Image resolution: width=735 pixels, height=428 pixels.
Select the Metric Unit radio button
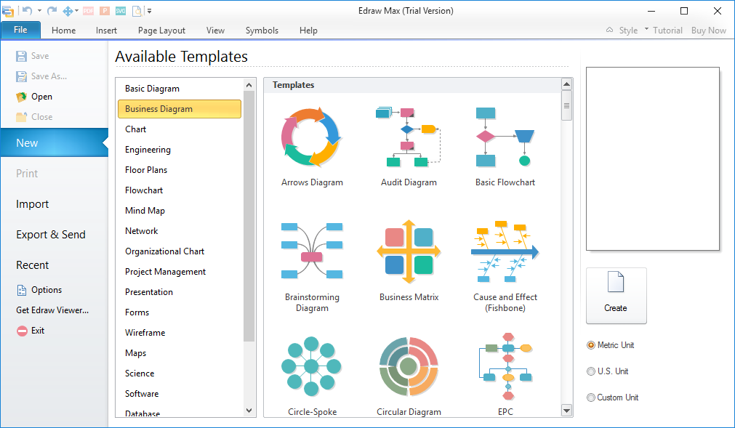(x=591, y=345)
